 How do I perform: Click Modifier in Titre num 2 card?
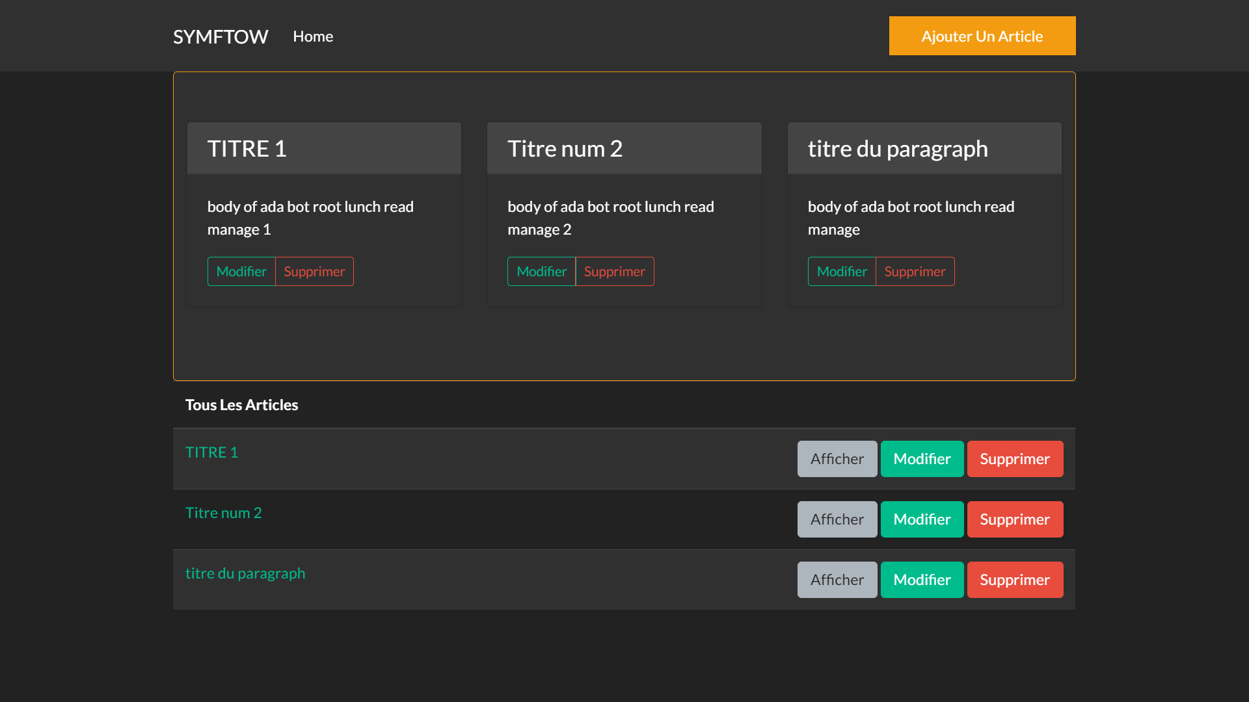pyautogui.click(x=541, y=272)
